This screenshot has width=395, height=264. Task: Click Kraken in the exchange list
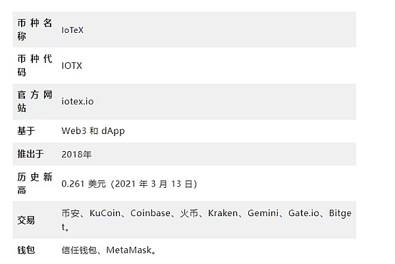[x=223, y=213]
